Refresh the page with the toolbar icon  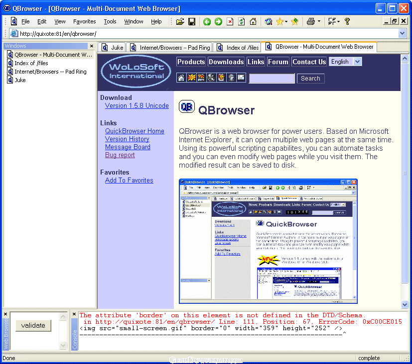[241, 21]
